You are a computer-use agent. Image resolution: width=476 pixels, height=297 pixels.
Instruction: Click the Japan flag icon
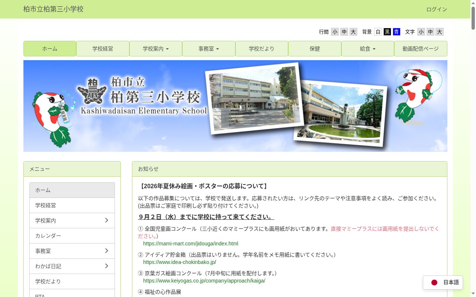pos(434,283)
